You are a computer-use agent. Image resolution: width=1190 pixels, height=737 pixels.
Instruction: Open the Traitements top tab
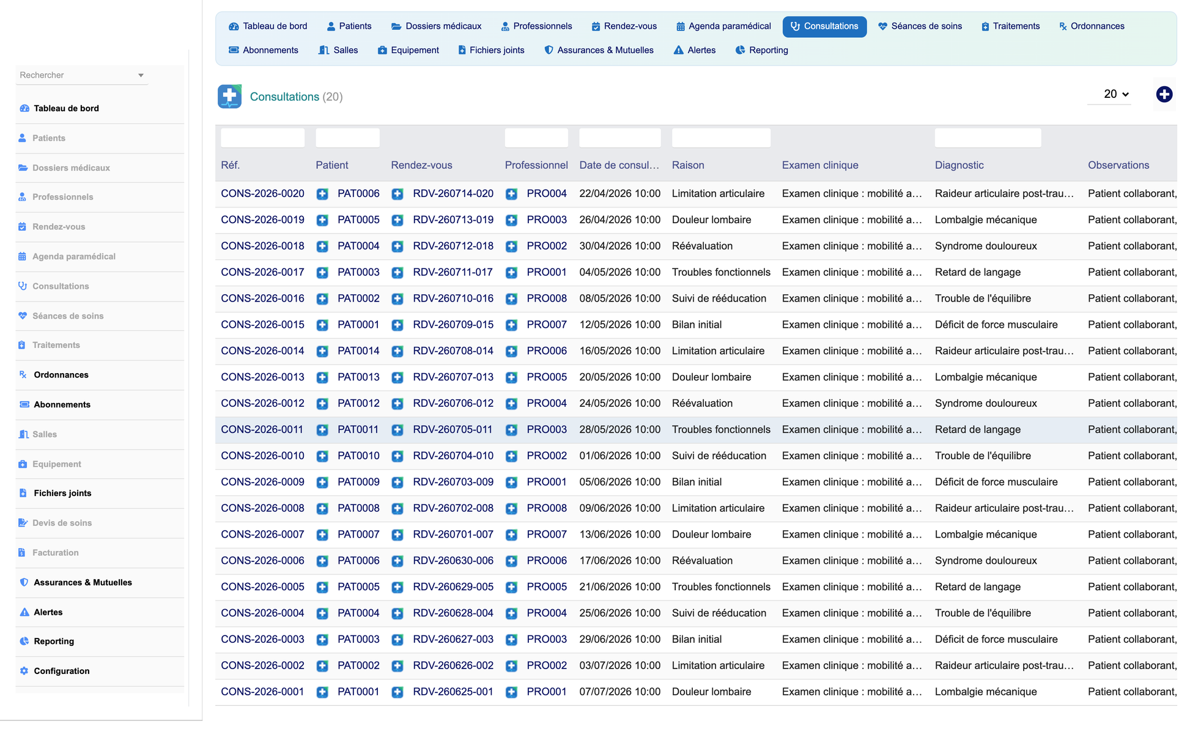tap(1010, 26)
